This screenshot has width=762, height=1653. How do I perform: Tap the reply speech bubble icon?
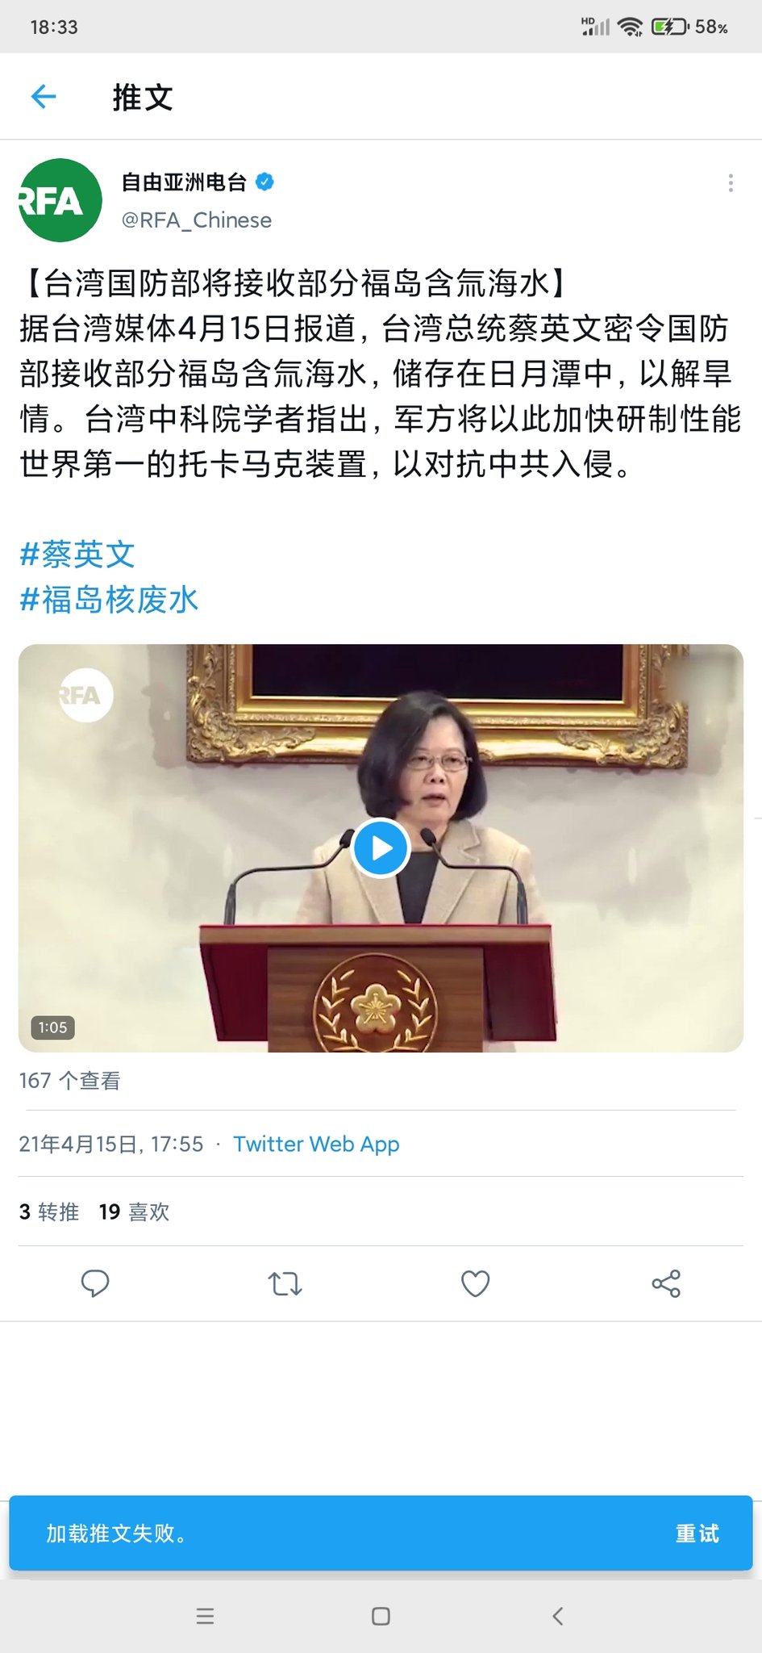(95, 1283)
